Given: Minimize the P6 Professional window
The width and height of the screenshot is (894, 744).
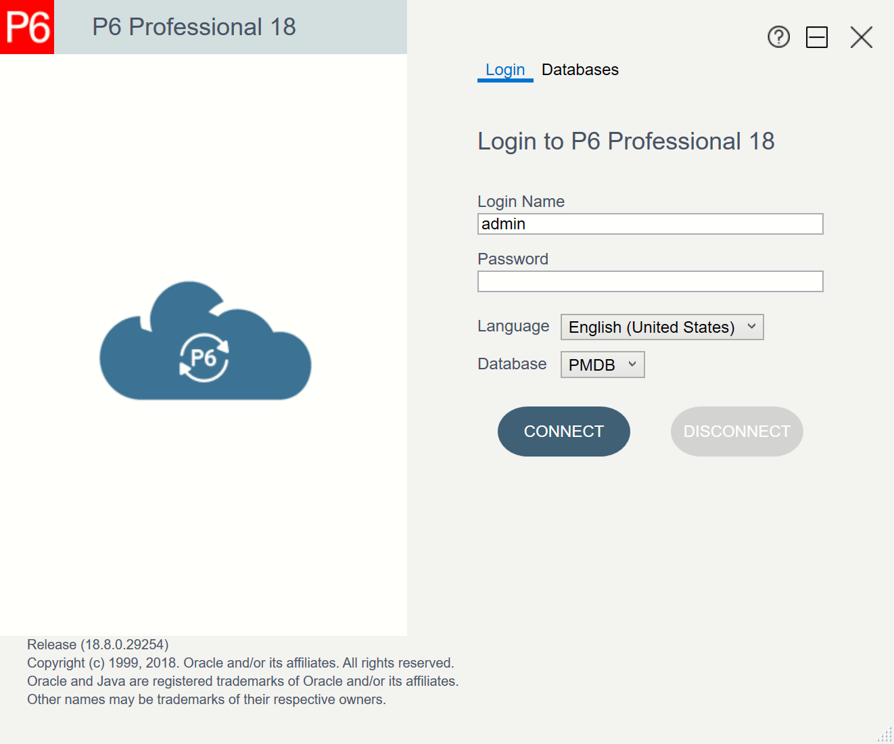Looking at the screenshot, I should click(x=817, y=37).
